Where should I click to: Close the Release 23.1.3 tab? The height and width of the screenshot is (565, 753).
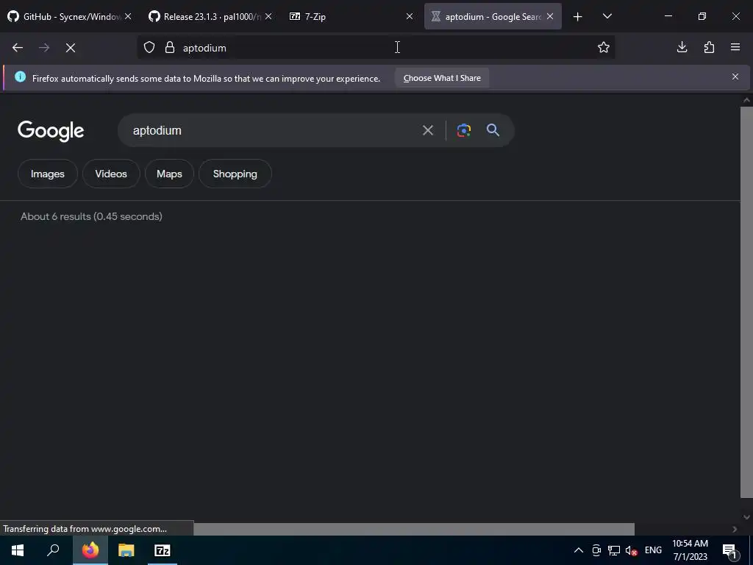click(268, 16)
